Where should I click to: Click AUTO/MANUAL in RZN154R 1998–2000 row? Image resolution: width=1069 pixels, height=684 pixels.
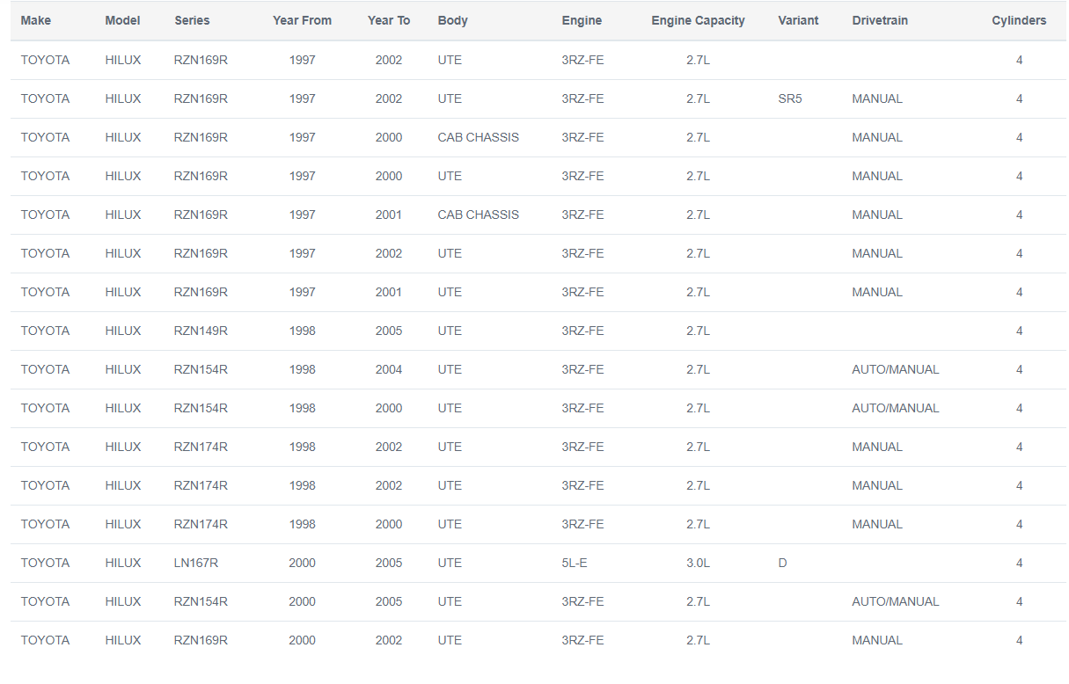tap(896, 408)
